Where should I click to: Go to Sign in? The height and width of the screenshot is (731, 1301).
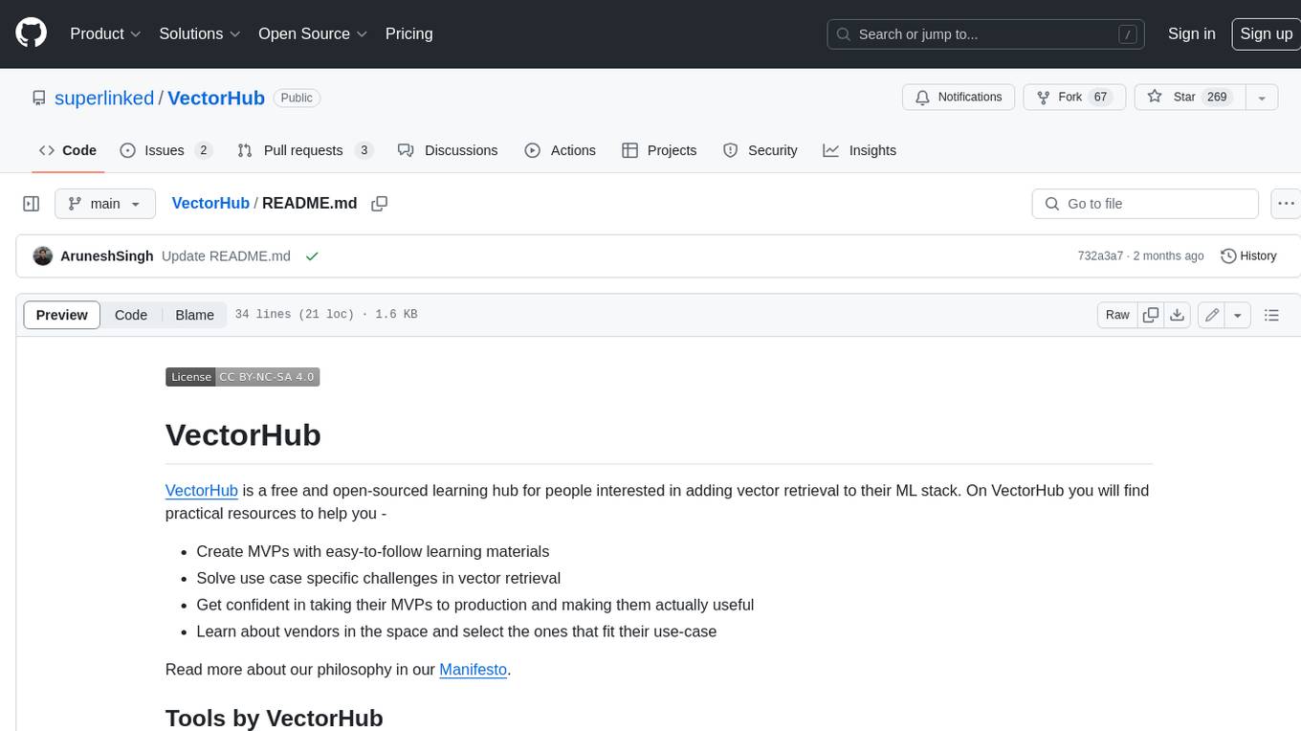(1191, 33)
